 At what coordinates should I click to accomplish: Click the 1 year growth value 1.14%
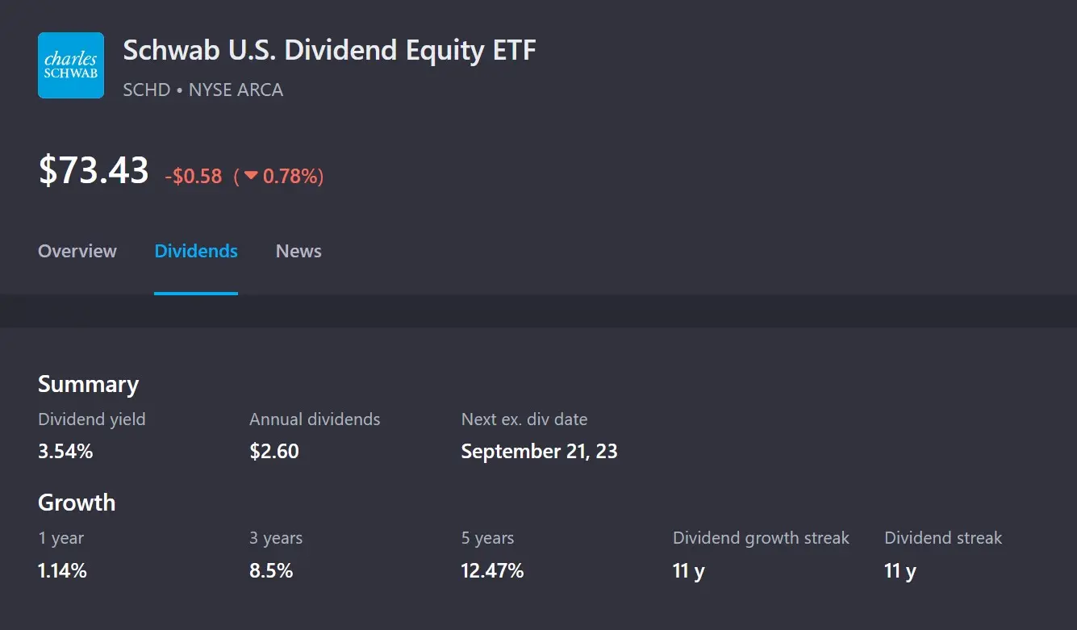[x=62, y=571]
